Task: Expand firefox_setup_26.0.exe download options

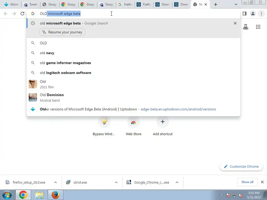Action: 56,182
